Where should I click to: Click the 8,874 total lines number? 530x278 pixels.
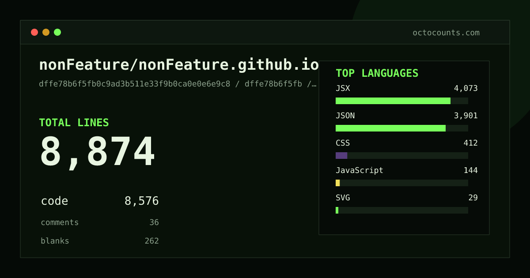pos(98,152)
